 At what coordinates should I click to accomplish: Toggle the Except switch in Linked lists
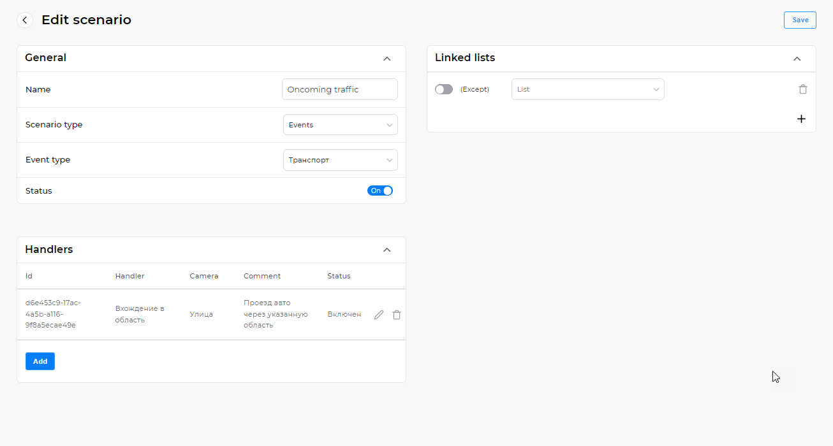point(444,89)
